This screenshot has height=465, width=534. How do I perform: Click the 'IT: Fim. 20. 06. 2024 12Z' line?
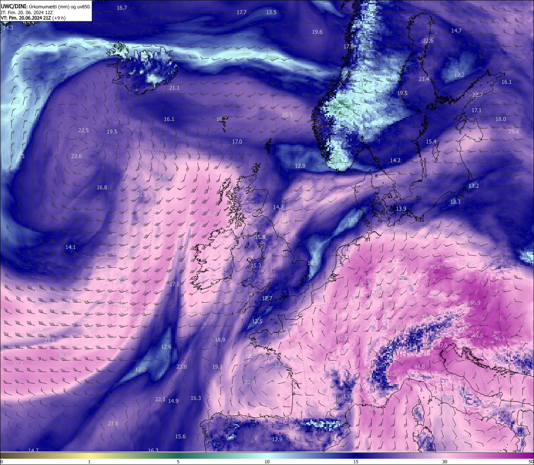coord(27,13)
